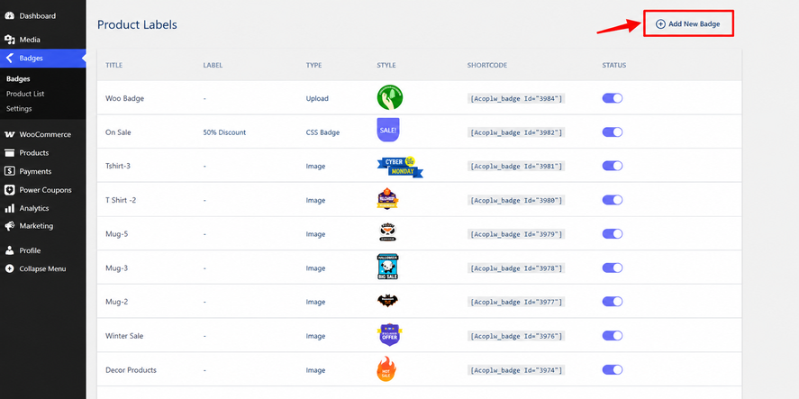
Task: Click the Marketing megaphone icon
Action: point(9,226)
